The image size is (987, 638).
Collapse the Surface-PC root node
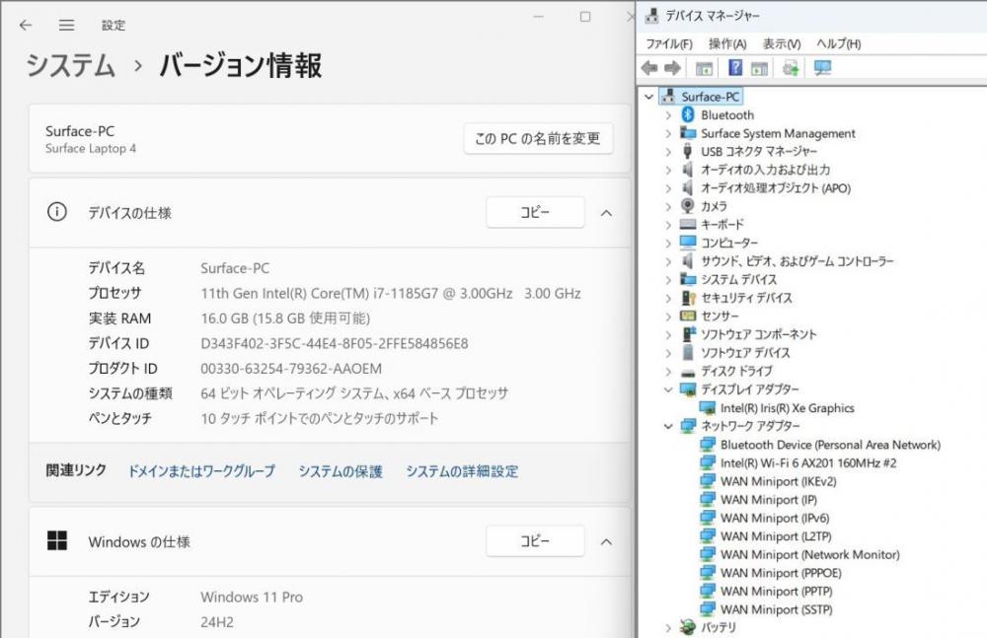pos(649,97)
